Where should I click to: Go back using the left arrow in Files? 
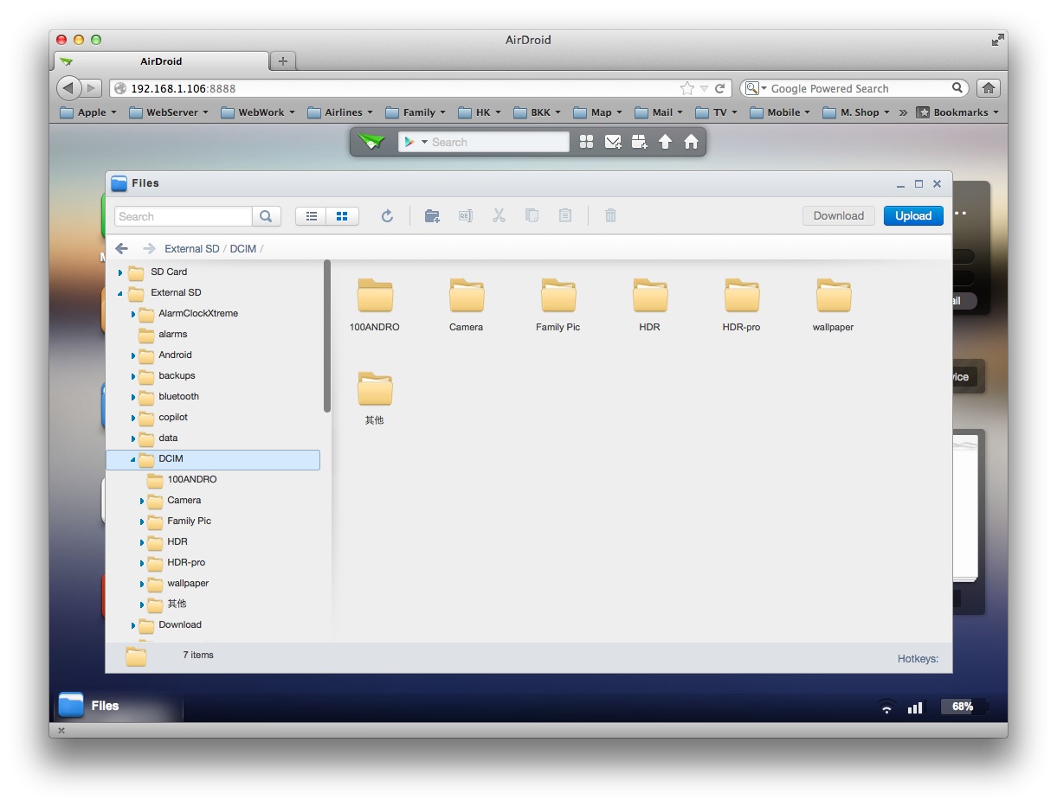point(122,248)
